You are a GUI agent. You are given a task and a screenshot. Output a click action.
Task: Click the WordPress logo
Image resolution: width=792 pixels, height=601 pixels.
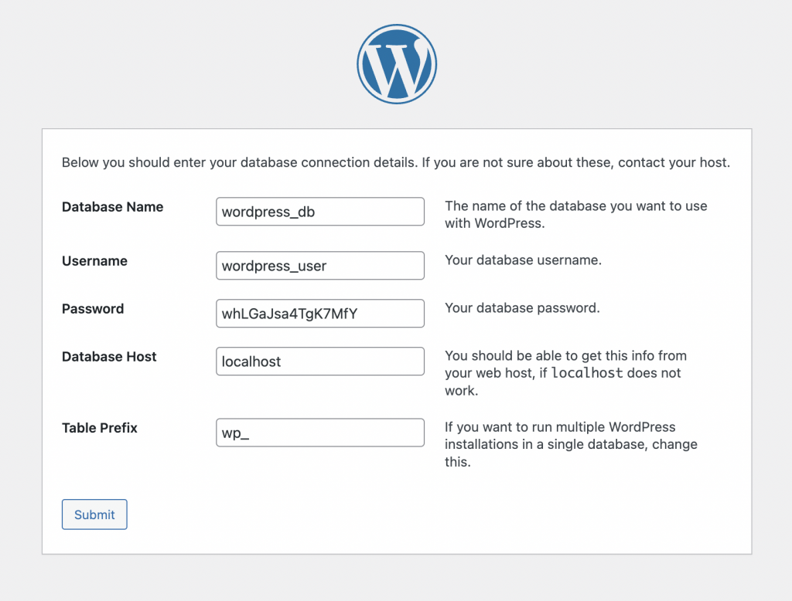coord(396,64)
